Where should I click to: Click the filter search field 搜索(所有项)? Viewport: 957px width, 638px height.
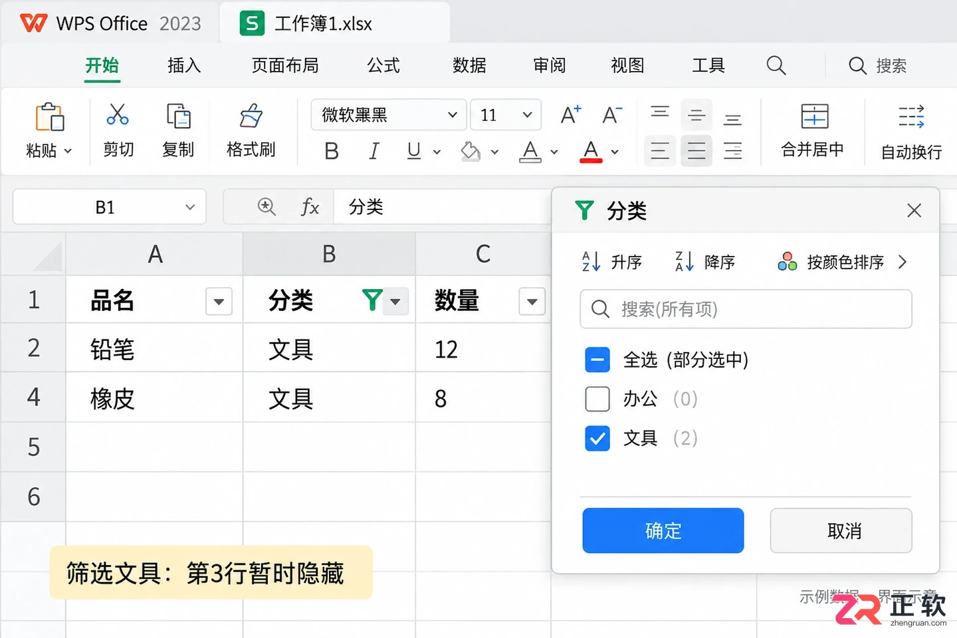(x=746, y=309)
